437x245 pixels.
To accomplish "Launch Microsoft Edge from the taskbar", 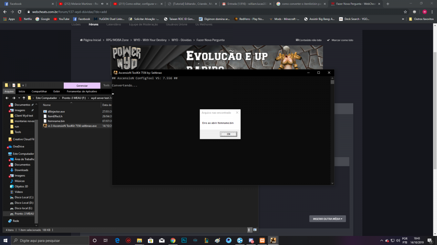I will tap(117, 240).
